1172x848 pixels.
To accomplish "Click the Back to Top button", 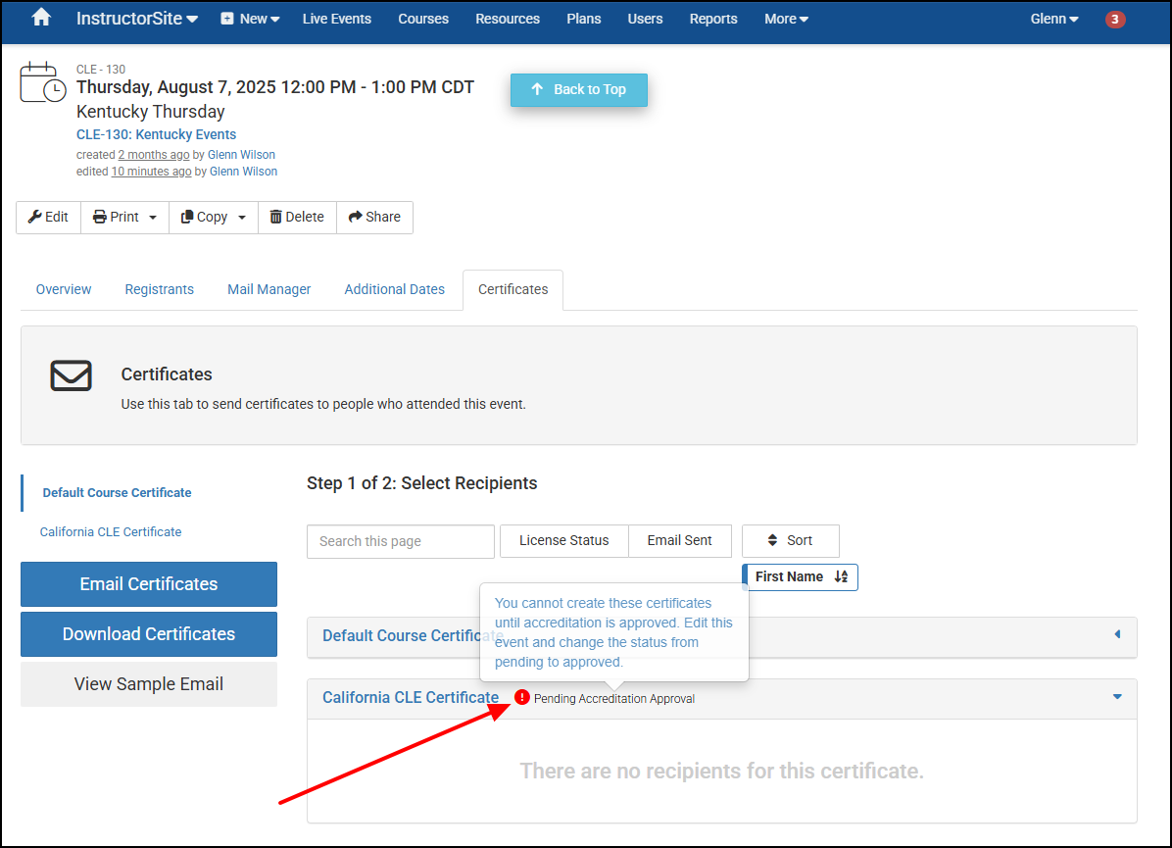I will point(579,90).
